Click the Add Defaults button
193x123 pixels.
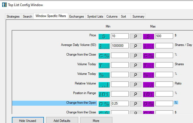tap(62, 121)
